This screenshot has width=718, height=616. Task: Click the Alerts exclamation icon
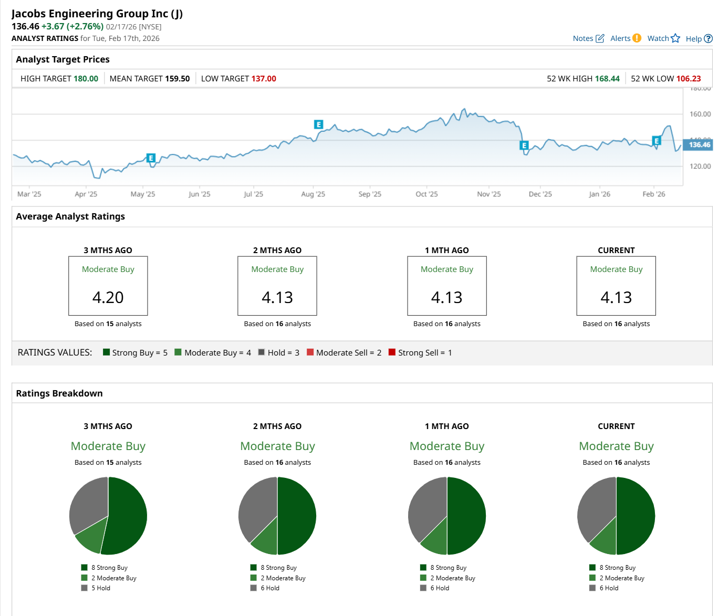637,38
